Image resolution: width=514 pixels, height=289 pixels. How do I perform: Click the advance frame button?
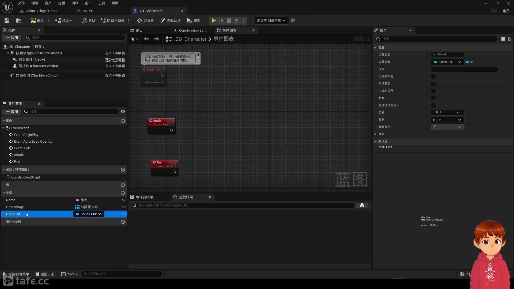[221, 21]
